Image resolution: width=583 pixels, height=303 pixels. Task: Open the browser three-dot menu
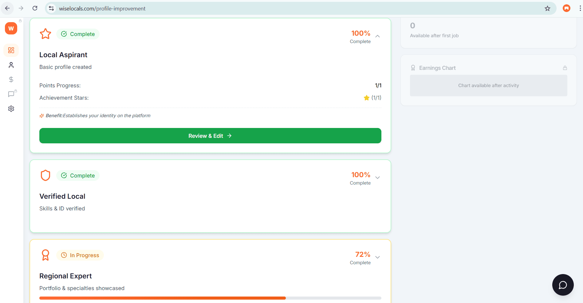click(x=579, y=8)
